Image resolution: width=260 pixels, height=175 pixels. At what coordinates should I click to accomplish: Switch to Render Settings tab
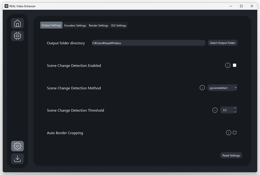[98, 26]
